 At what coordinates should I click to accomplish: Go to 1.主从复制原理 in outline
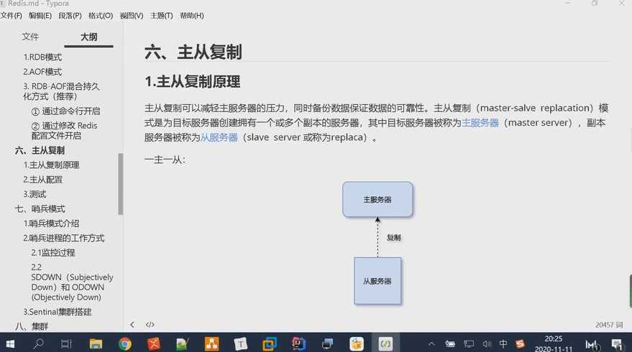pyautogui.click(x=51, y=165)
